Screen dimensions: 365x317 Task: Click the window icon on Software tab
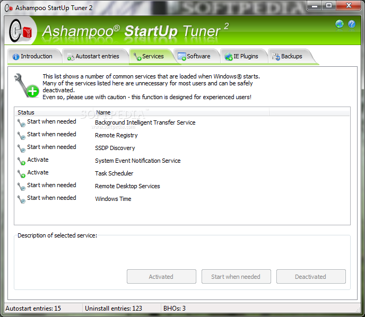pos(182,57)
